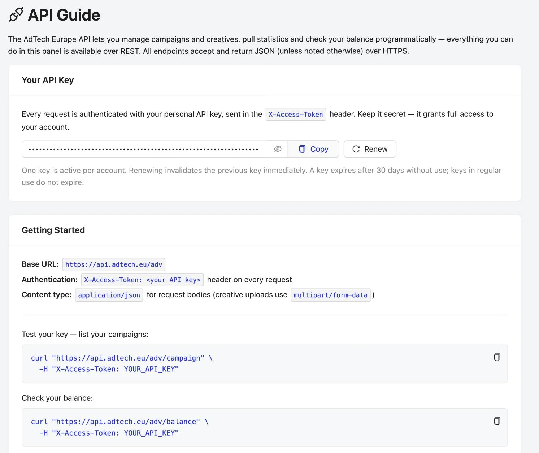539x453 pixels.
Task: Click the key expiry note under the key field
Action: coord(261,176)
